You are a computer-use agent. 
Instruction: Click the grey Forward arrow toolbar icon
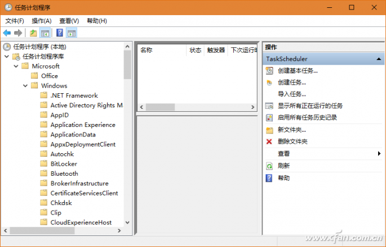click(x=18, y=33)
